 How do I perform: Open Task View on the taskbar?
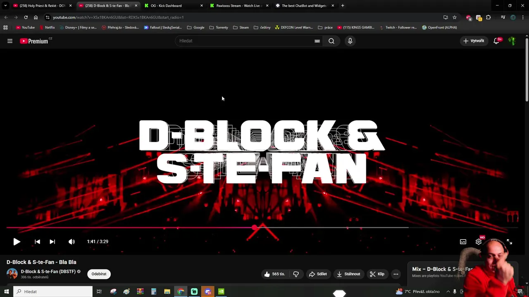pyautogui.click(x=99, y=292)
